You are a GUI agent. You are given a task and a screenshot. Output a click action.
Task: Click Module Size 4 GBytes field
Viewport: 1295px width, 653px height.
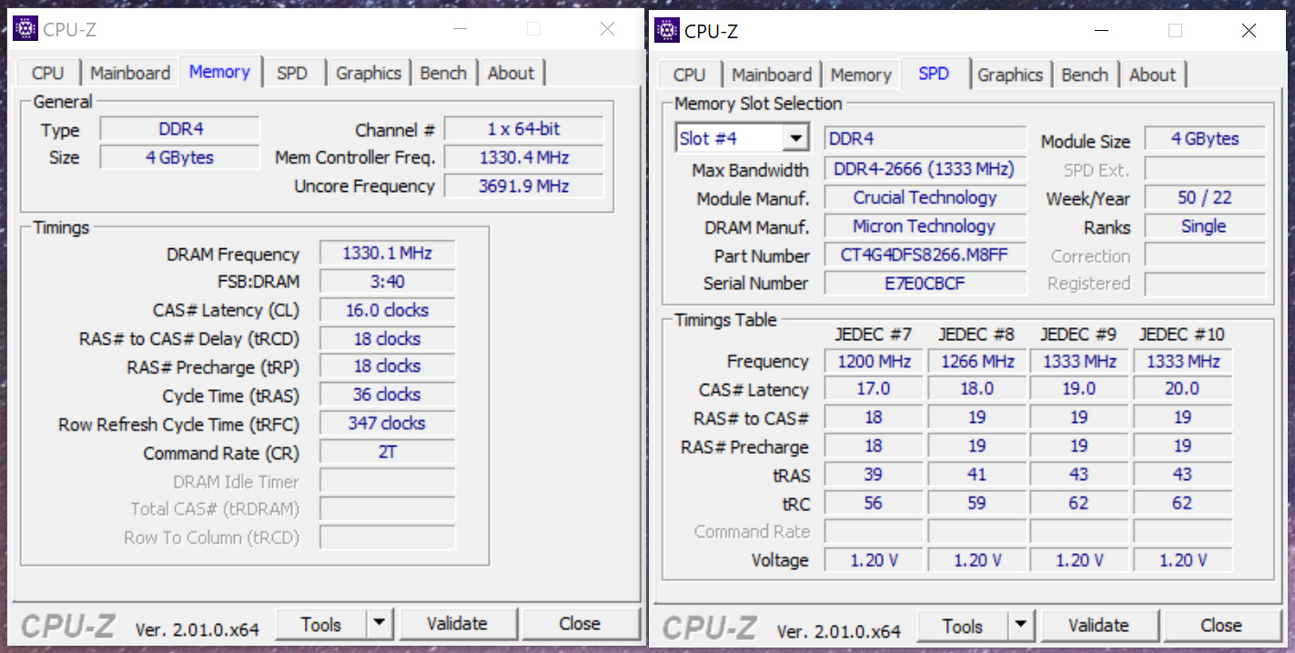click(x=1204, y=138)
